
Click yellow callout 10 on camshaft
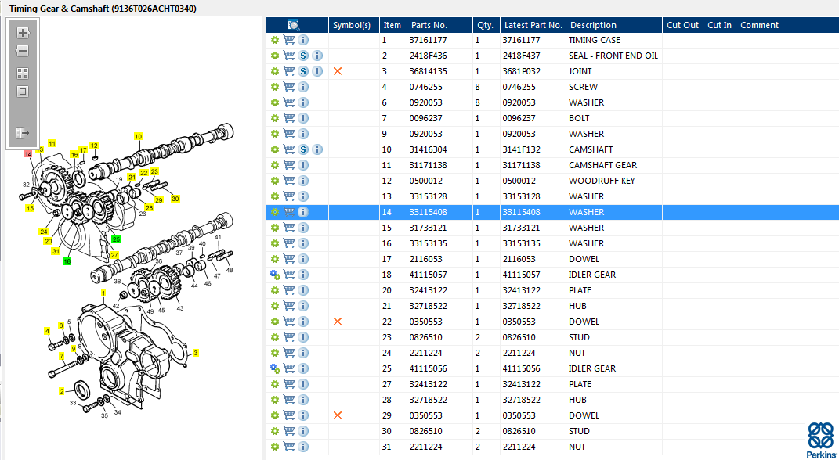click(138, 137)
